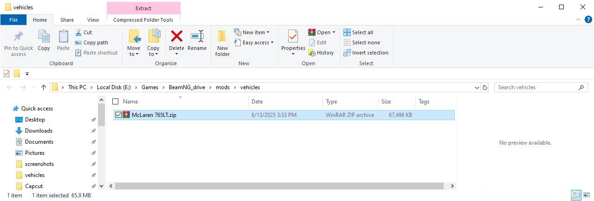594x201 pixels.
Task: Open file History
Action: pos(321,53)
